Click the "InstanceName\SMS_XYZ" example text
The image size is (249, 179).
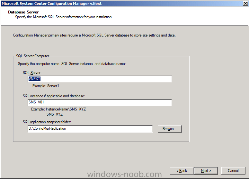pyautogui.click(x=66, y=109)
